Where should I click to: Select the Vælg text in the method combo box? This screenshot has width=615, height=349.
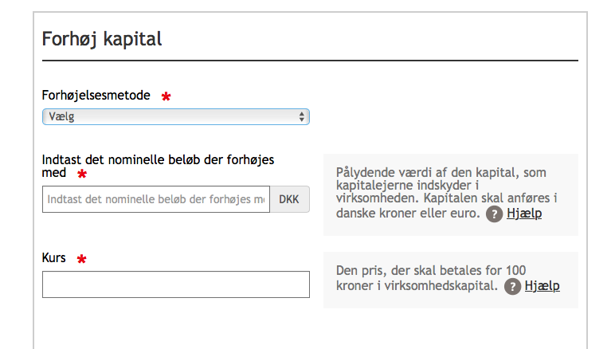[x=61, y=117]
